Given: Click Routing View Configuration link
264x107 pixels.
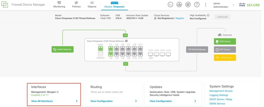Looking at the screenshot, I should (101, 101).
